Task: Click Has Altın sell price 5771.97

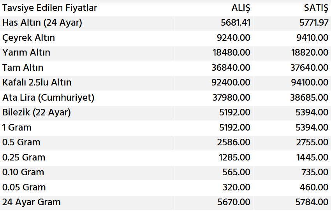Action: coord(313,23)
